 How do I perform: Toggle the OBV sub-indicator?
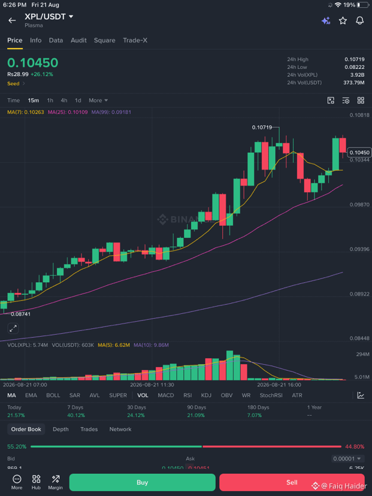(x=226, y=395)
